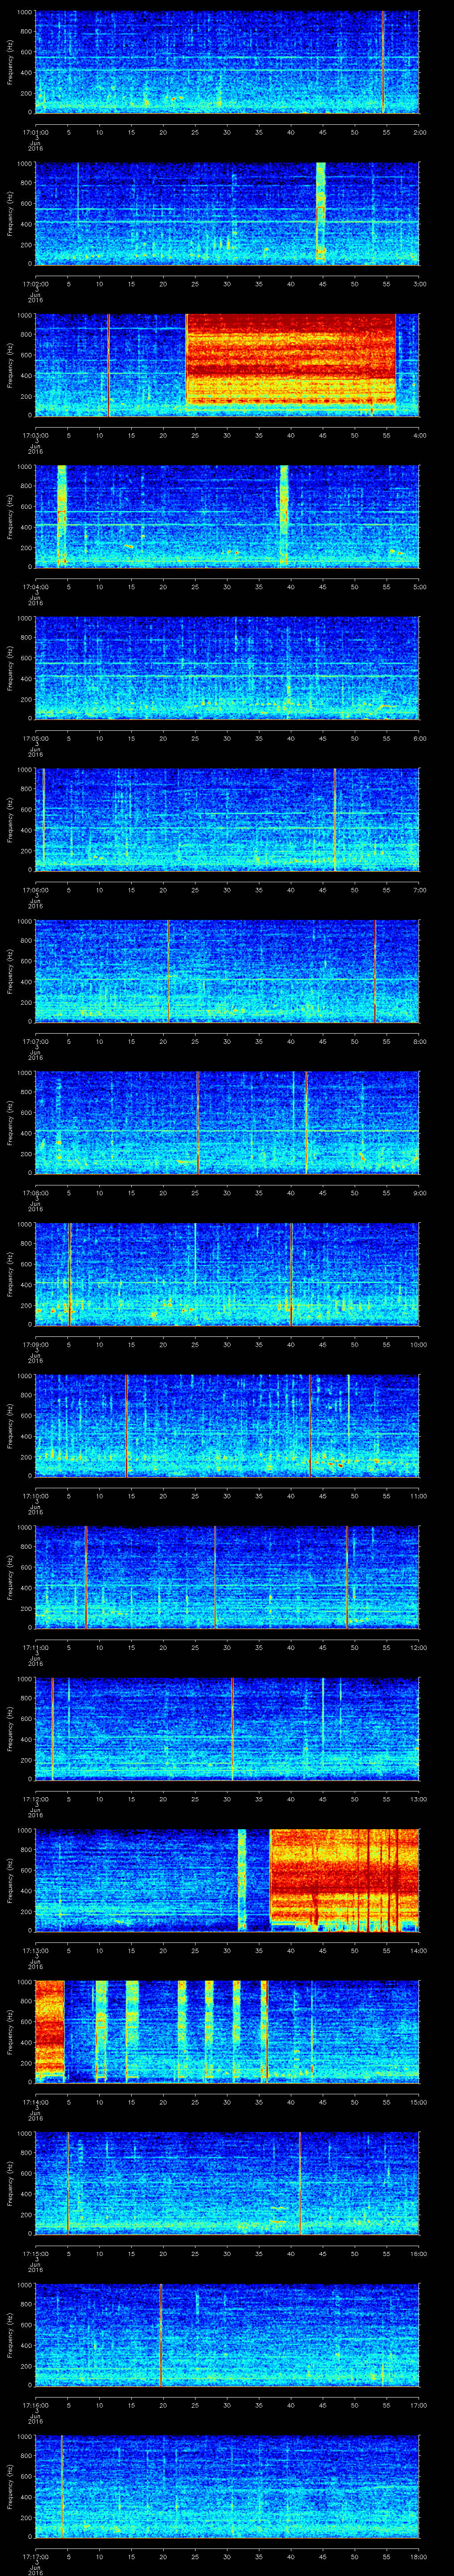Click the '4:00' end time label
This screenshot has height=2576, width=454.
tap(419, 435)
